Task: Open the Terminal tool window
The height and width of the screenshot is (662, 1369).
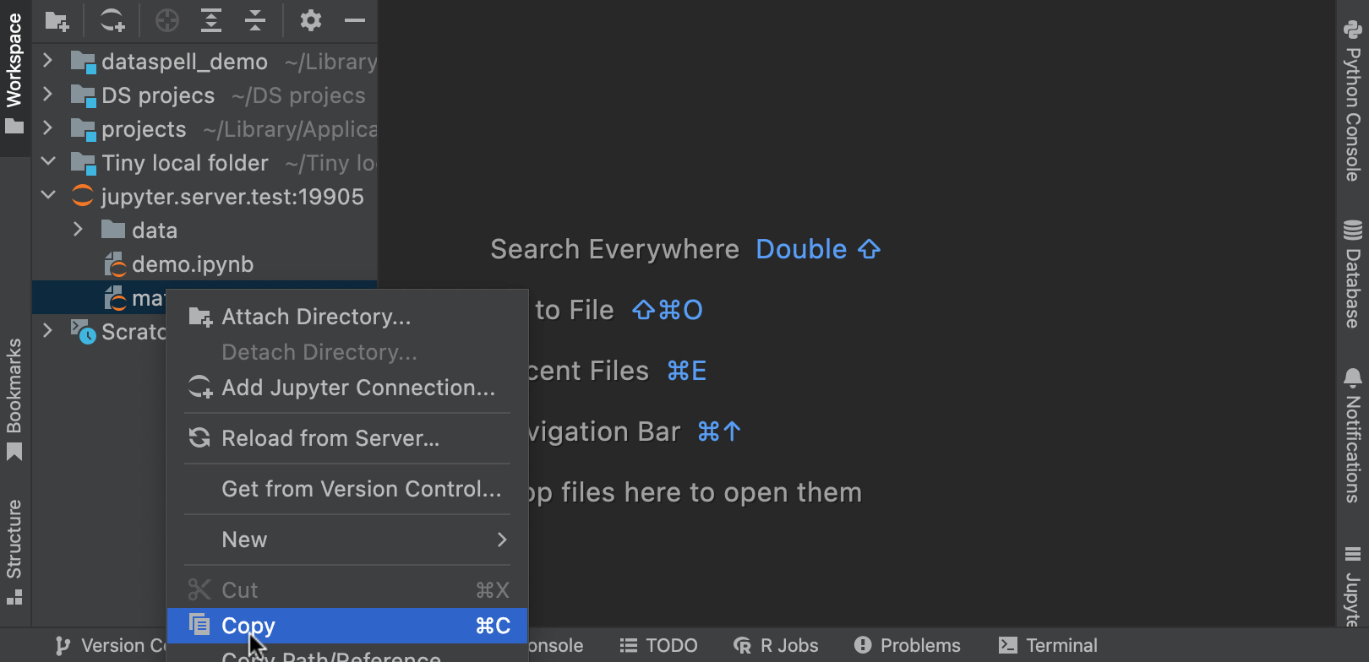Action: point(1048,646)
